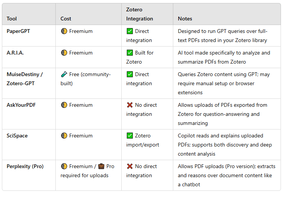This screenshot has height=198, width=284.
Task: Click the note about Copilot reading uploaded PDFs
Action: point(225,145)
